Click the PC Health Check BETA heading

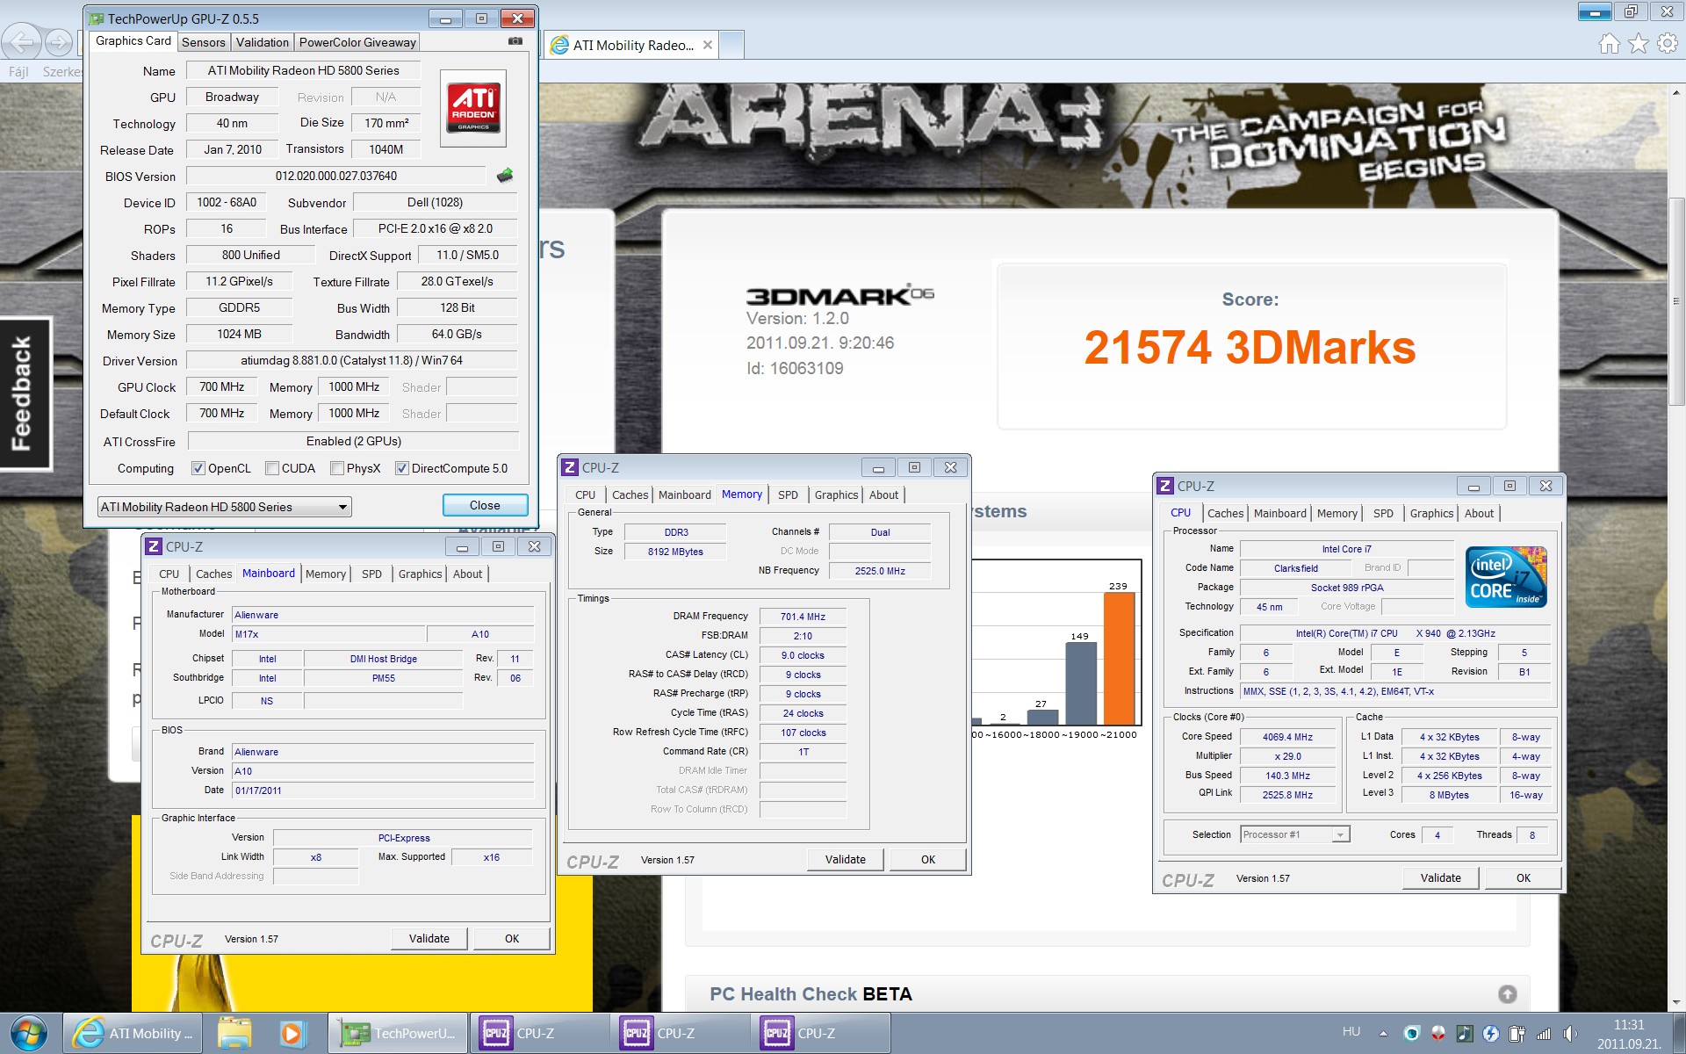coord(811,994)
